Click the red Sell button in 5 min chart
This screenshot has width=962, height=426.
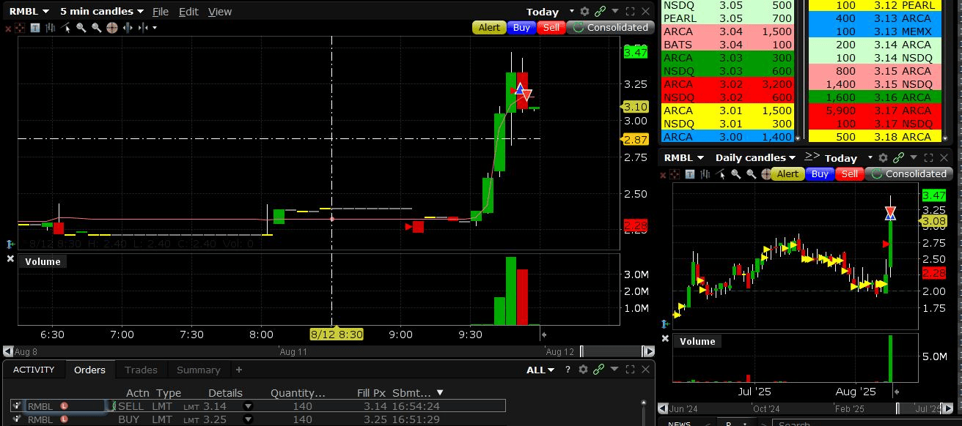(551, 27)
